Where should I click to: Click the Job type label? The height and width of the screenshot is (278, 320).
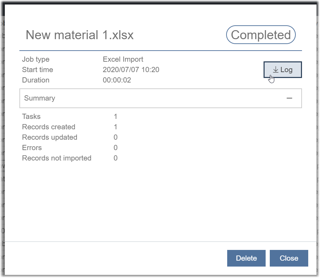pos(36,59)
